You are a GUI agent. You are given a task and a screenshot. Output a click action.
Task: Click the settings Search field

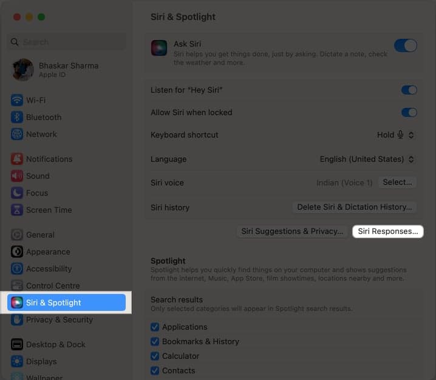pyautogui.click(x=67, y=42)
